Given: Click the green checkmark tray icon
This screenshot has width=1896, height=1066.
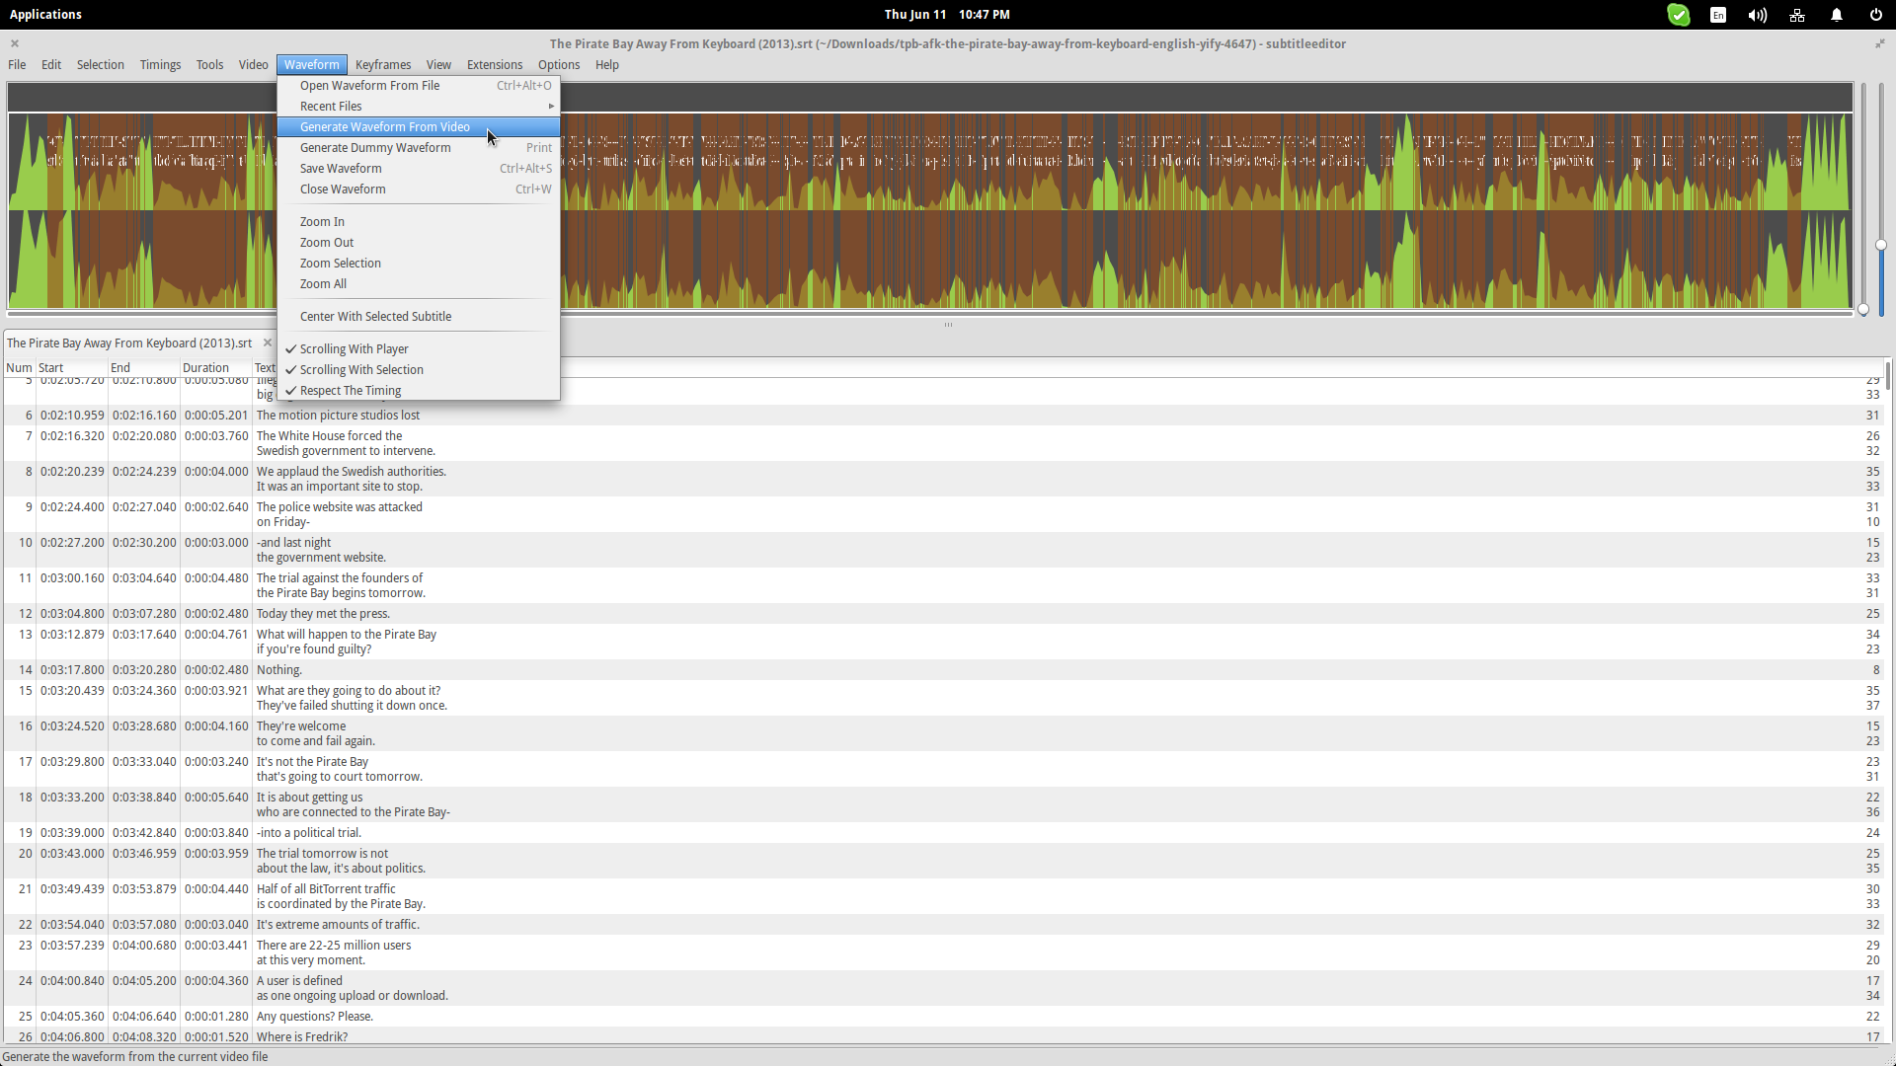Looking at the screenshot, I should tap(1679, 15).
